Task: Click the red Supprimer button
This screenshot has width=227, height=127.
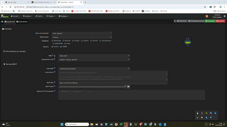Action: tap(220, 21)
